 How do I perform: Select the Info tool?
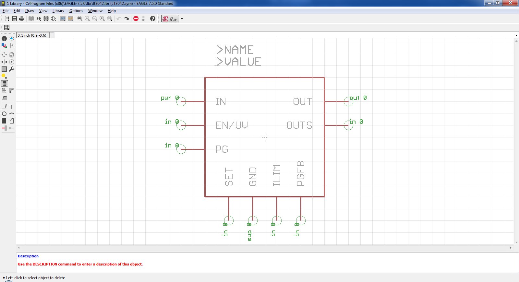tap(4, 39)
